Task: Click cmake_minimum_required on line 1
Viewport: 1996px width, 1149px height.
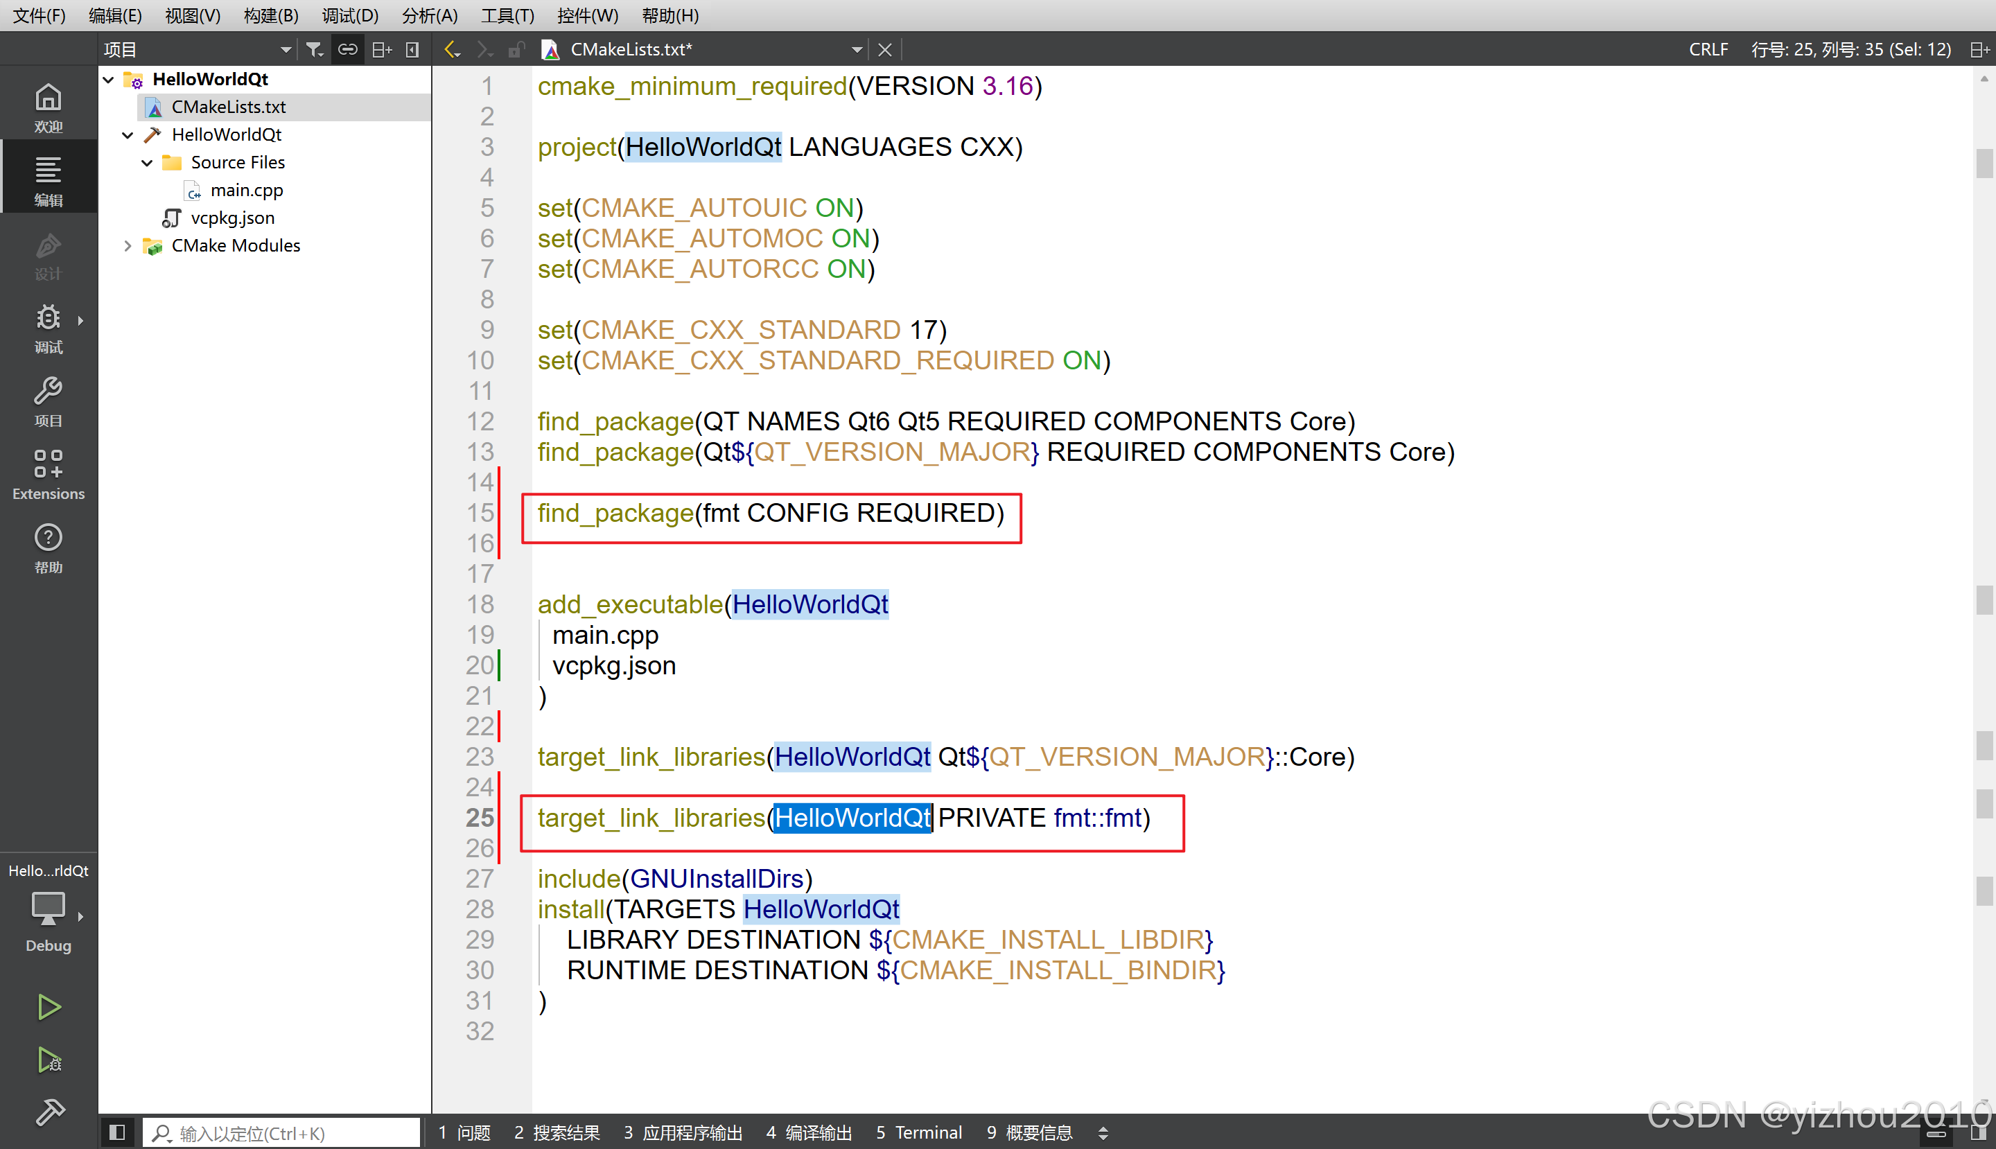Action: (x=692, y=86)
